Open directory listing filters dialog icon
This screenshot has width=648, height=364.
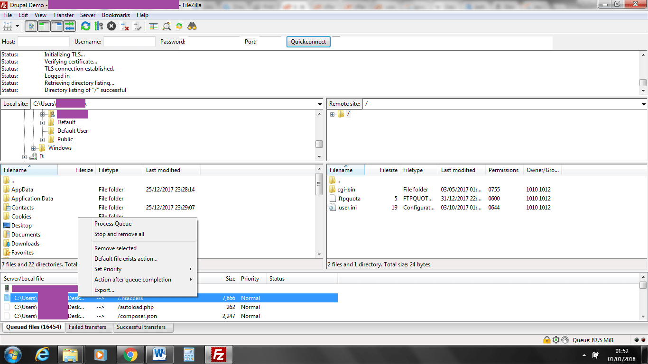coord(153,26)
